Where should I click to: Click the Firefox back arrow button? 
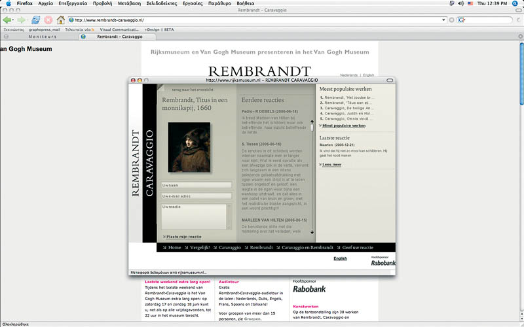pos(7,20)
